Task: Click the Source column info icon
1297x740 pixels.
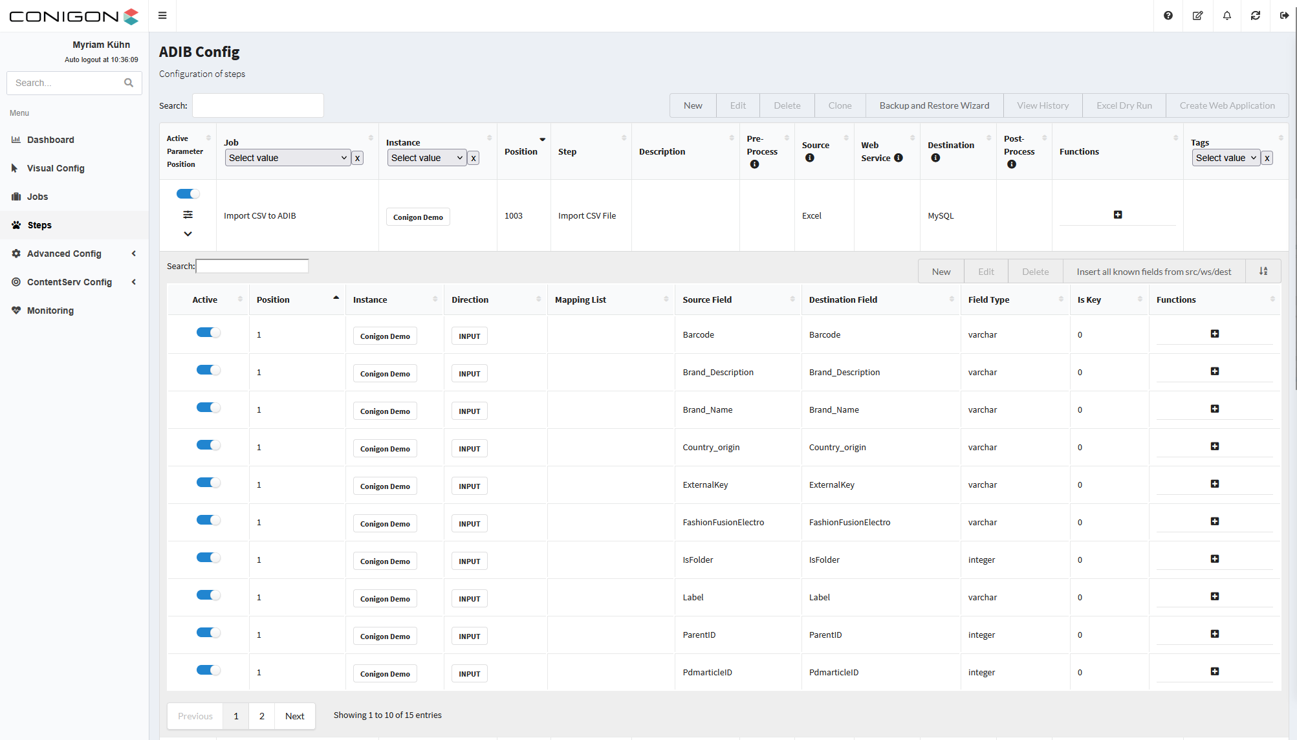Action: pos(809,158)
